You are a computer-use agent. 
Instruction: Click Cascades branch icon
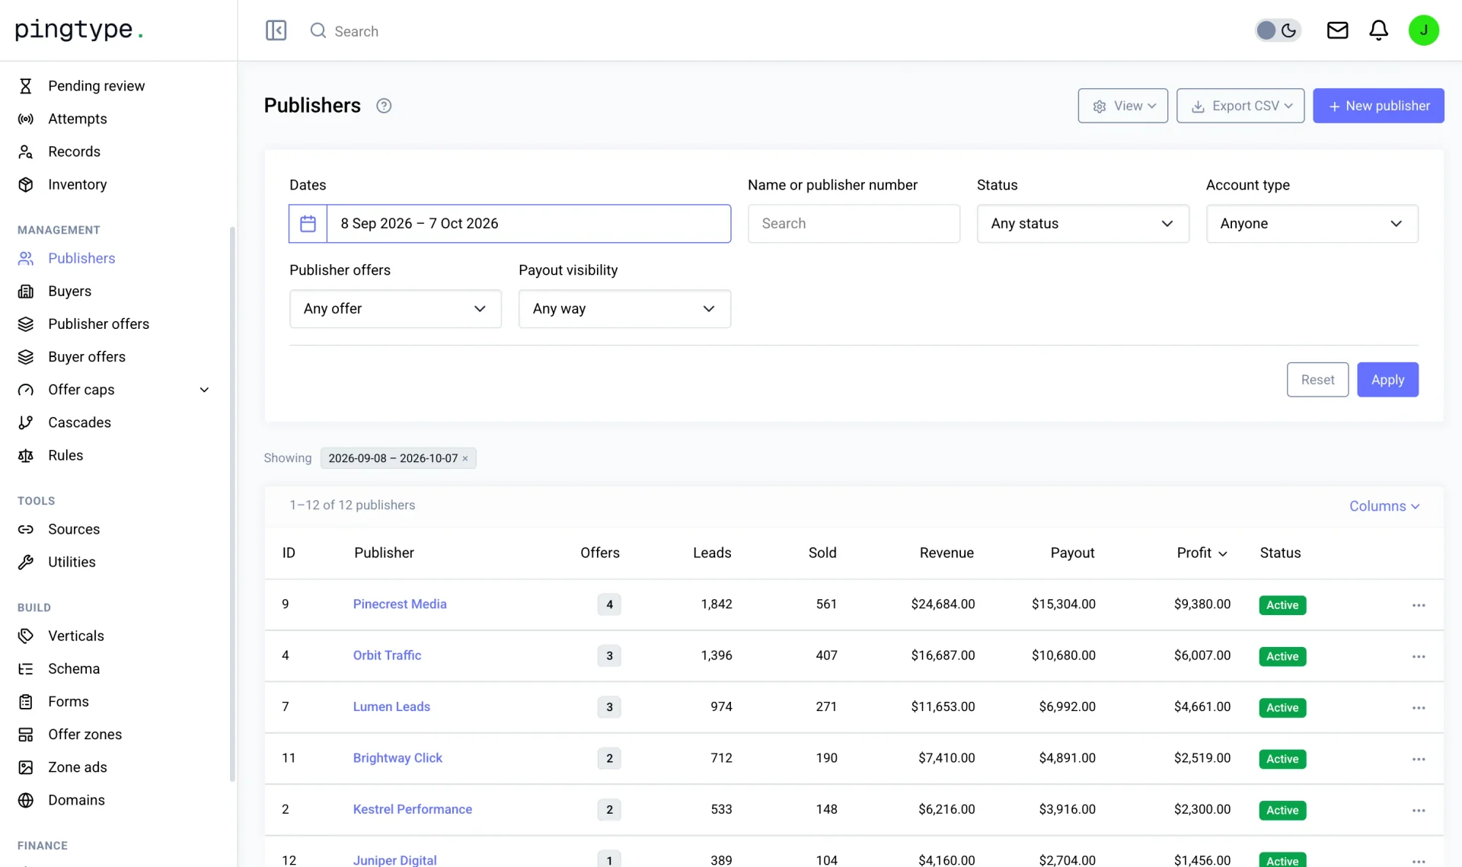coord(26,422)
